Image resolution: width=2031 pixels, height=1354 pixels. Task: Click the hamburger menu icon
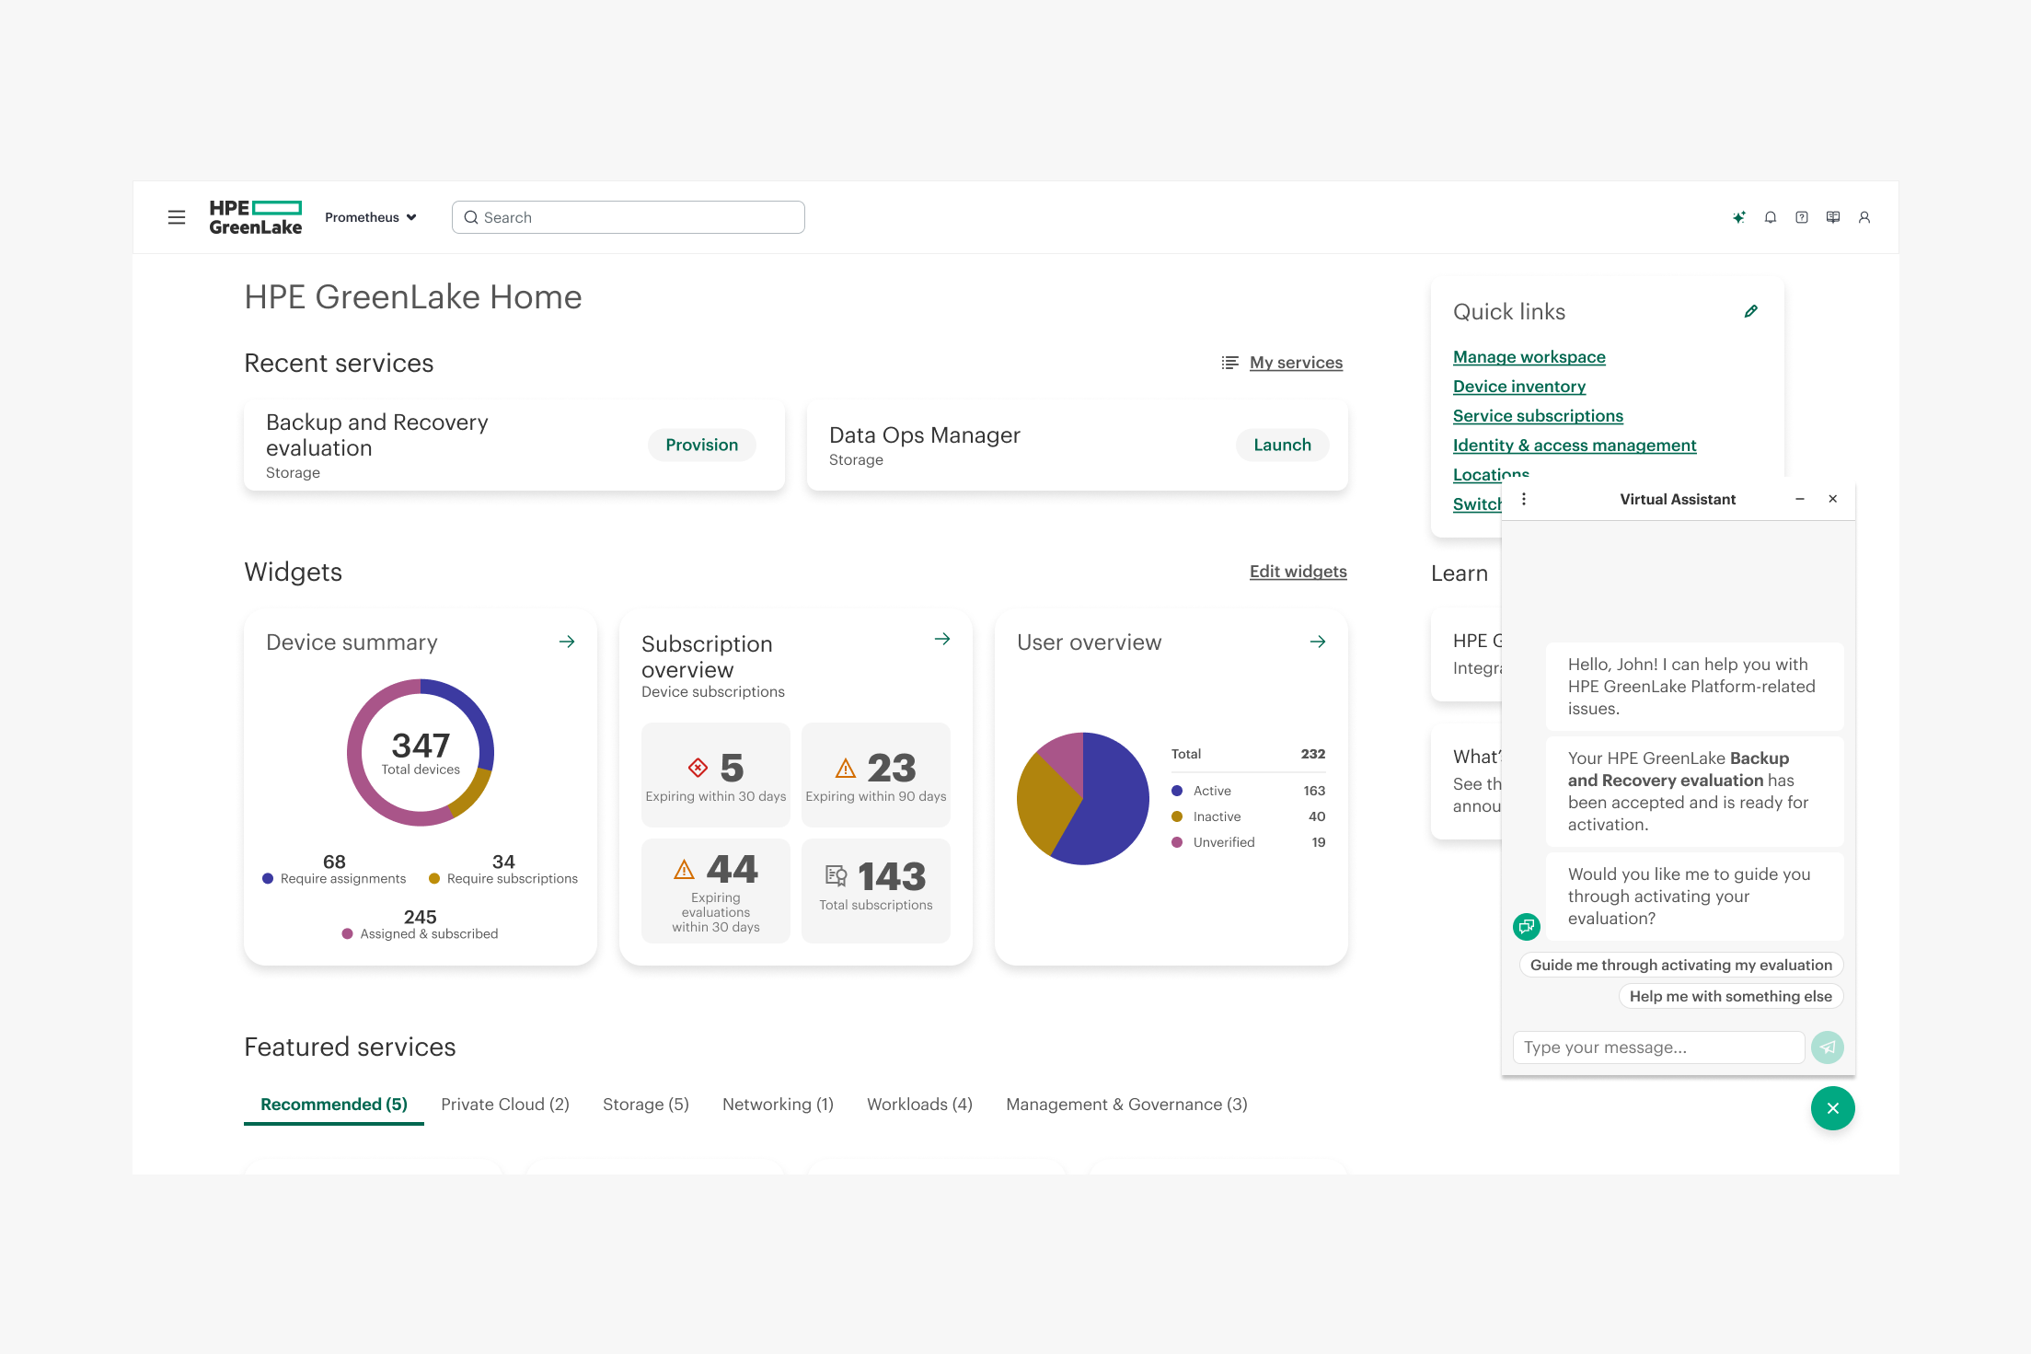177,216
